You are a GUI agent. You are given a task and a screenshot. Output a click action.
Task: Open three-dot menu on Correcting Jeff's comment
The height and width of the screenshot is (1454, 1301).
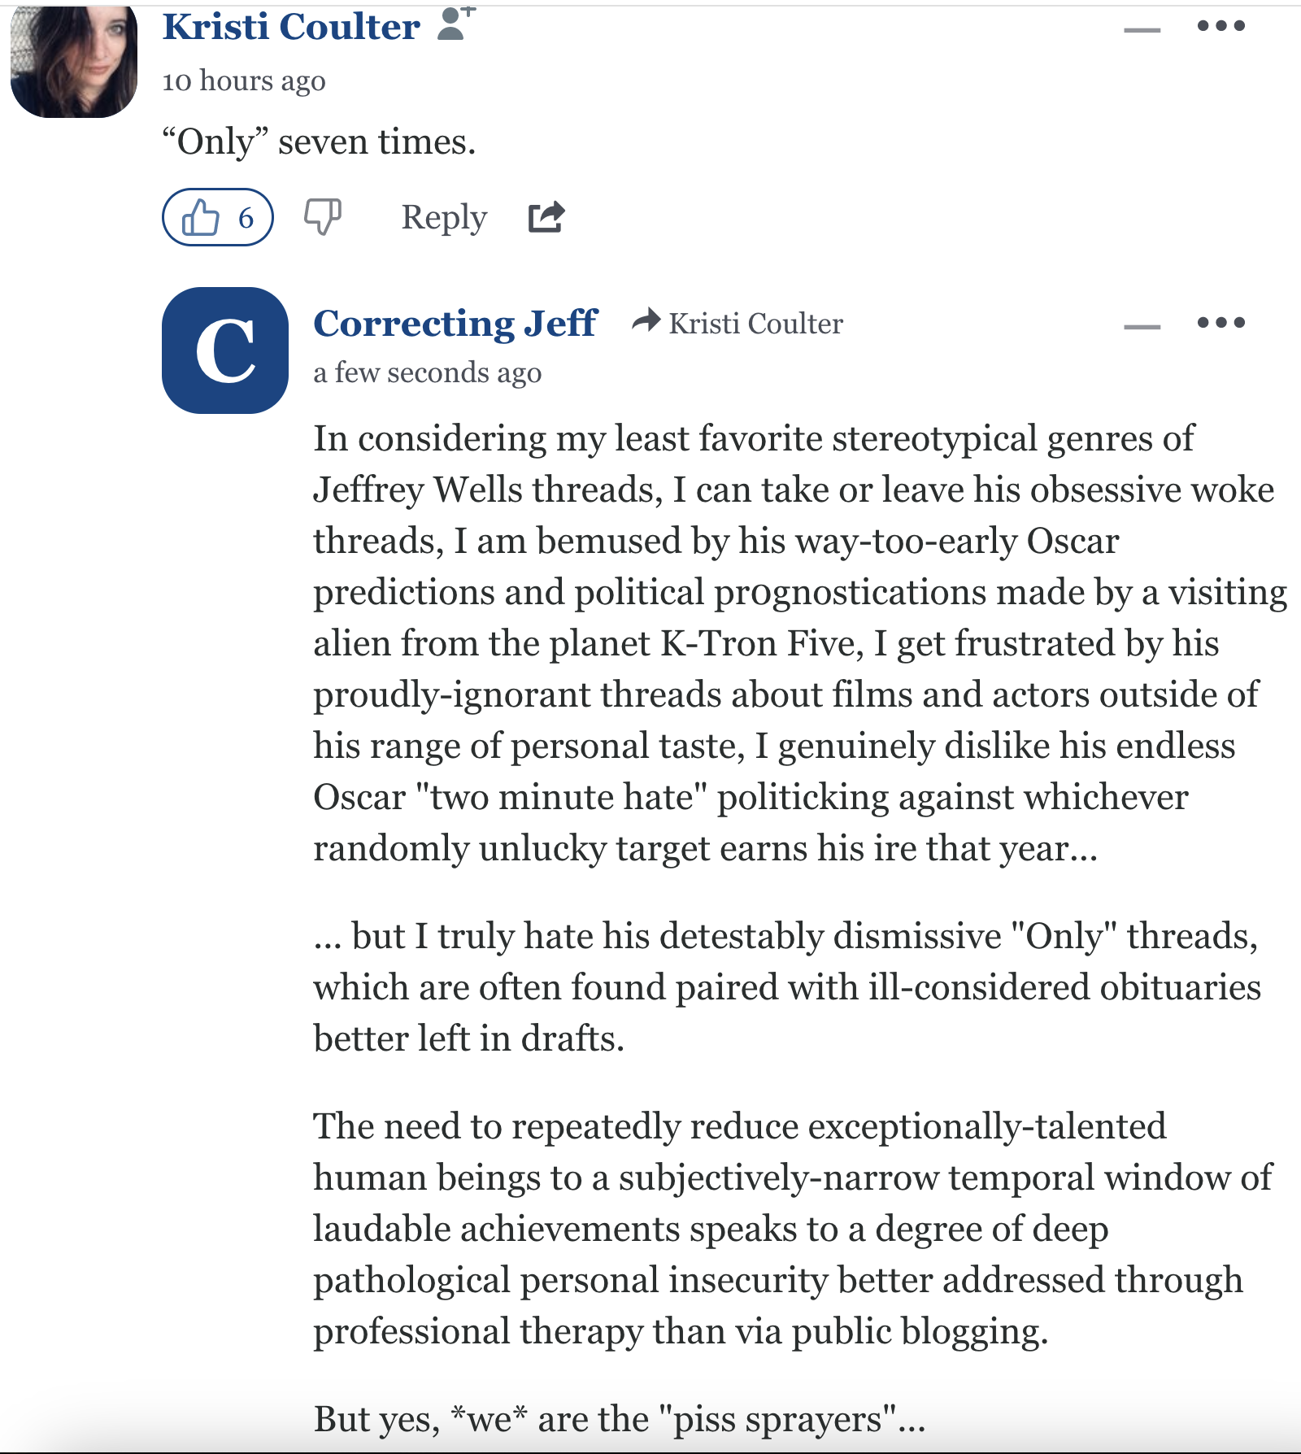(x=1221, y=323)
